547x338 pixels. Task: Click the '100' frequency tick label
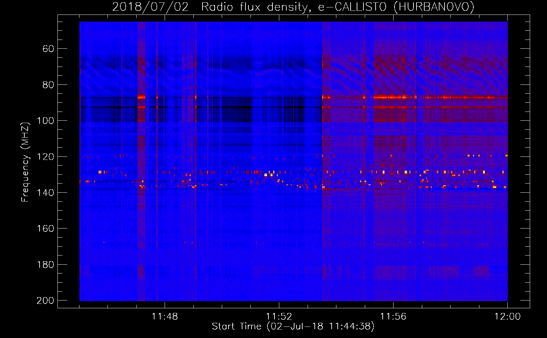tap(46, 121)
